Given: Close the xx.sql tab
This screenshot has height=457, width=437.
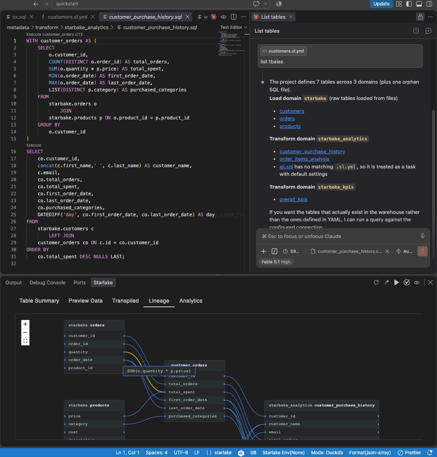Looking at the screenshot, I should tap(31, 17).
